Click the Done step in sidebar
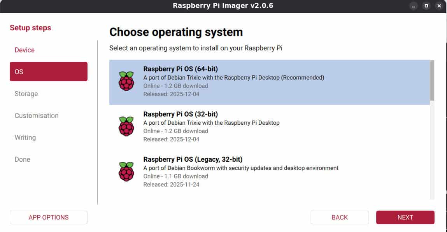This screenshot has height=232, width=447. click(x=22, y=159)
